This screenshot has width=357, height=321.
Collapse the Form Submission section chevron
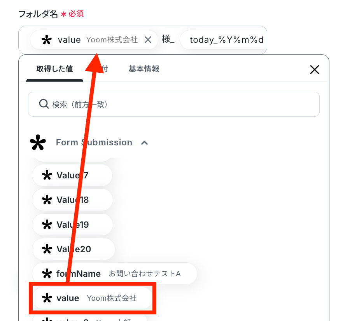click(144, 143)
